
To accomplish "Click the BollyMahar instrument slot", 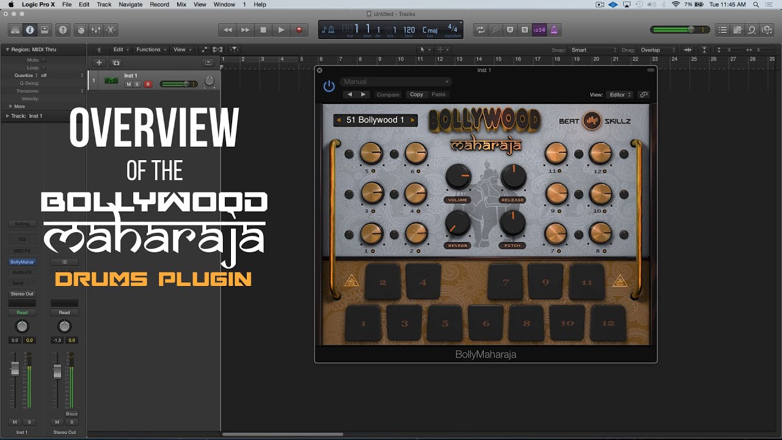I will [22, 262].
